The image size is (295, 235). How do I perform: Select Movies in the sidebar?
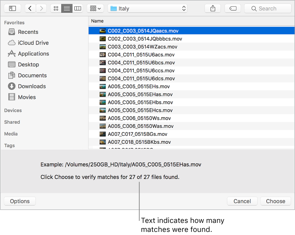[x=27, y=97]
